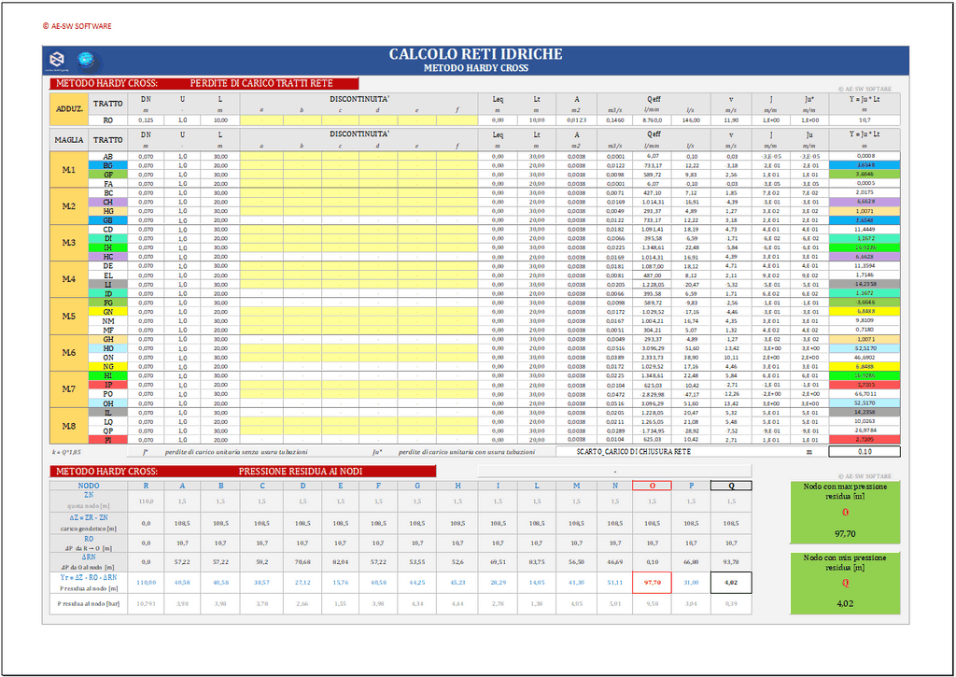Screen dimensions: 956x677
Task: Select the red-outlined 97,70 pressure value
Action: (652, 583)
